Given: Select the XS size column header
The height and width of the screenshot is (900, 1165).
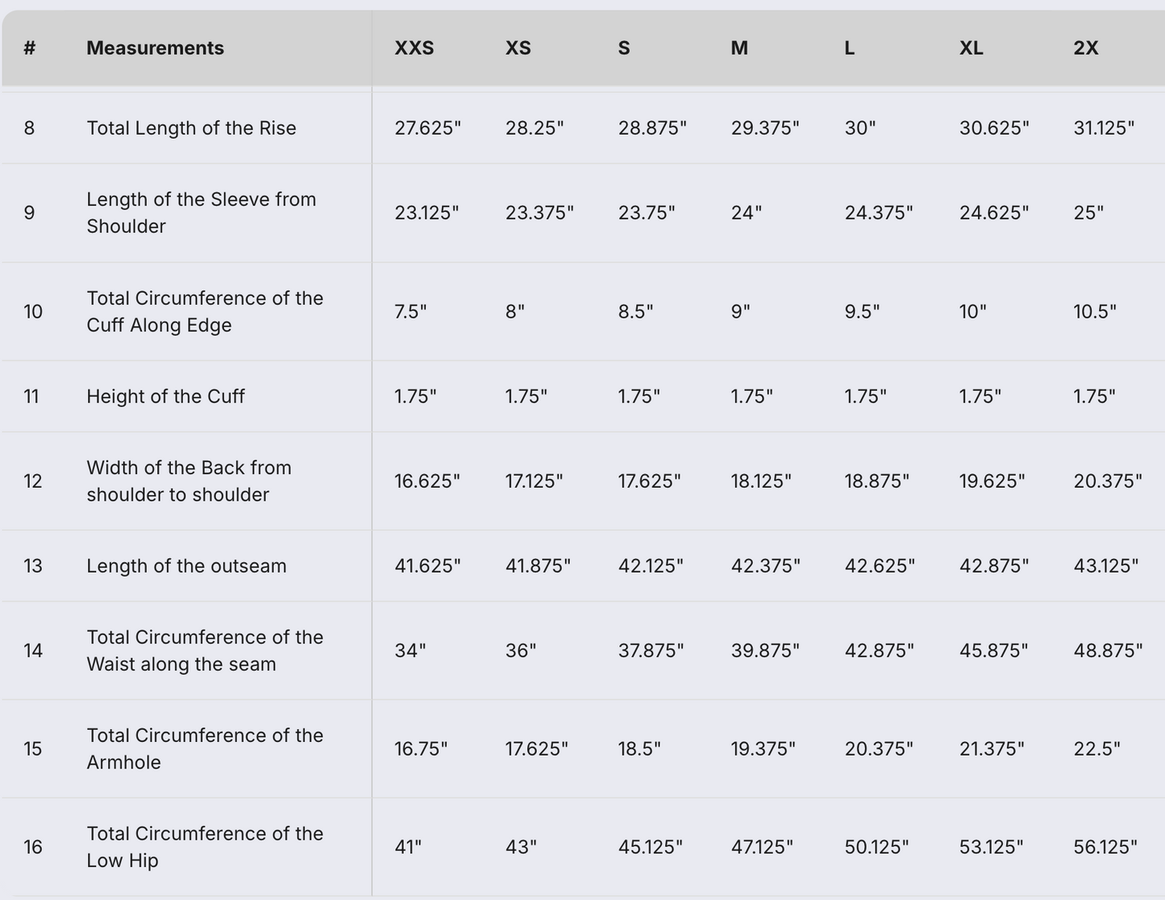Looking at the screenshot, I should click(518, 48).
